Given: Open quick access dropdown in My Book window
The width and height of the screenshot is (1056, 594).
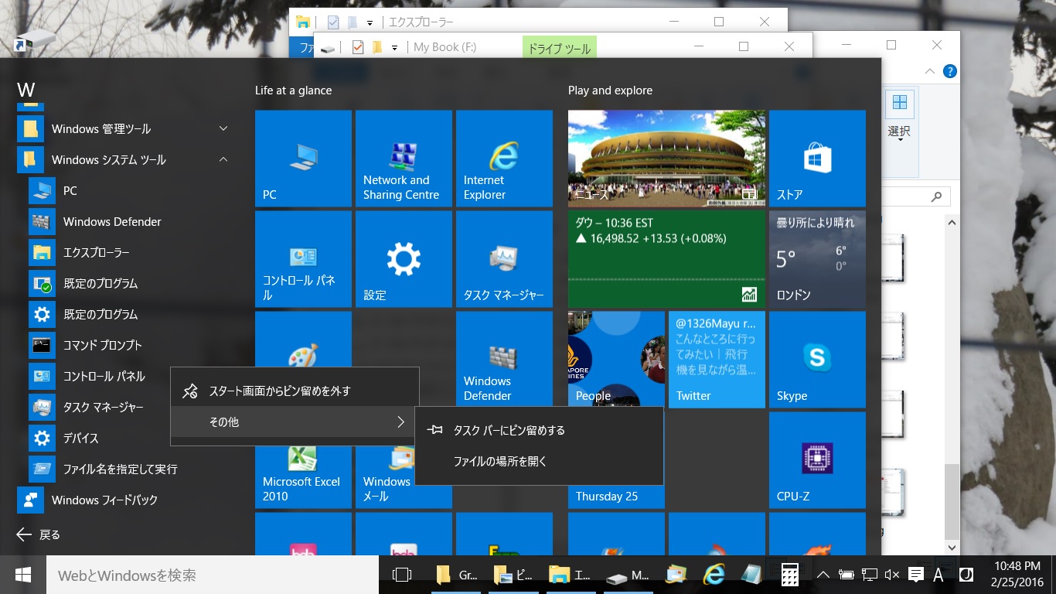Looking at the screenshot, I should tap(394, 48).
